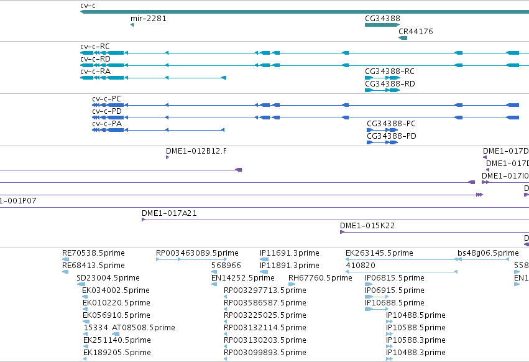Click the RP003132114.5prime EST label

click(265, 328)
